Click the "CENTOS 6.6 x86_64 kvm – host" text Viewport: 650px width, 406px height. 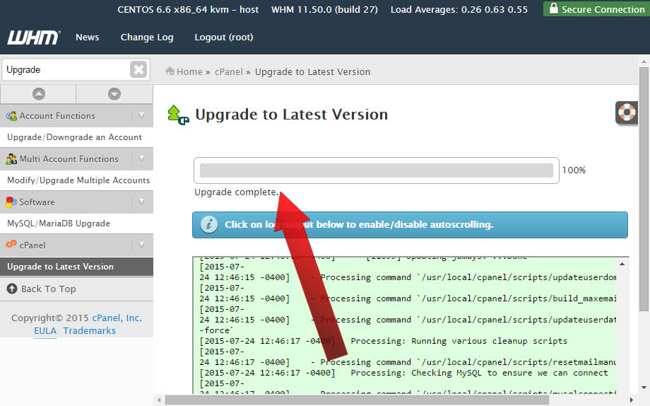click(x=188, y=9)
